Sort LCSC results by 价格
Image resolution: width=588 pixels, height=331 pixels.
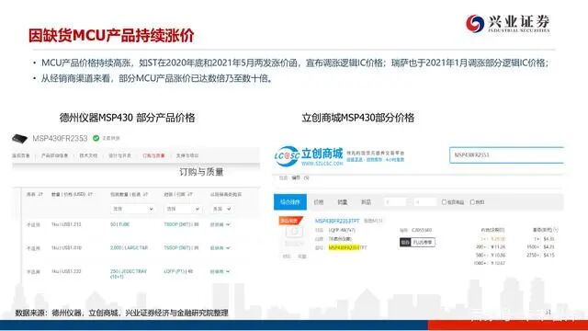[x=319, y=202]
